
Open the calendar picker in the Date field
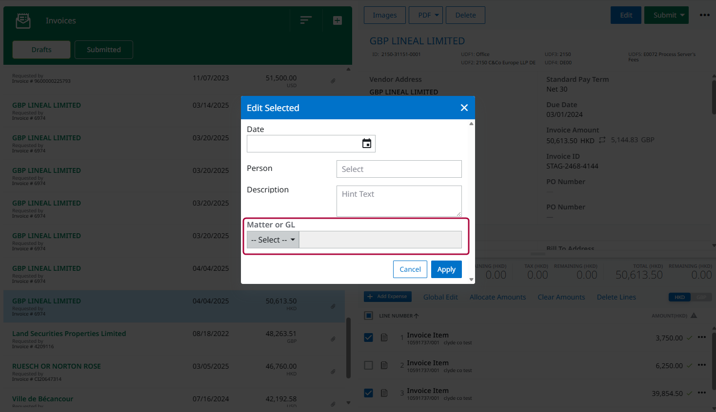click(x=366, y=143)
